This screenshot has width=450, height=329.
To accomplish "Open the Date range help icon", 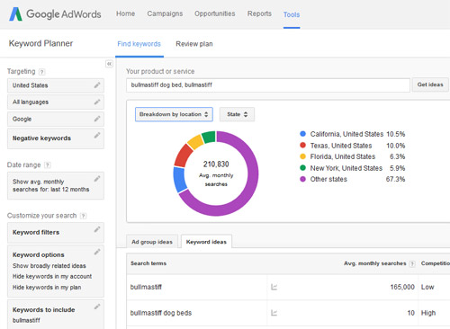I will [48, 165].
